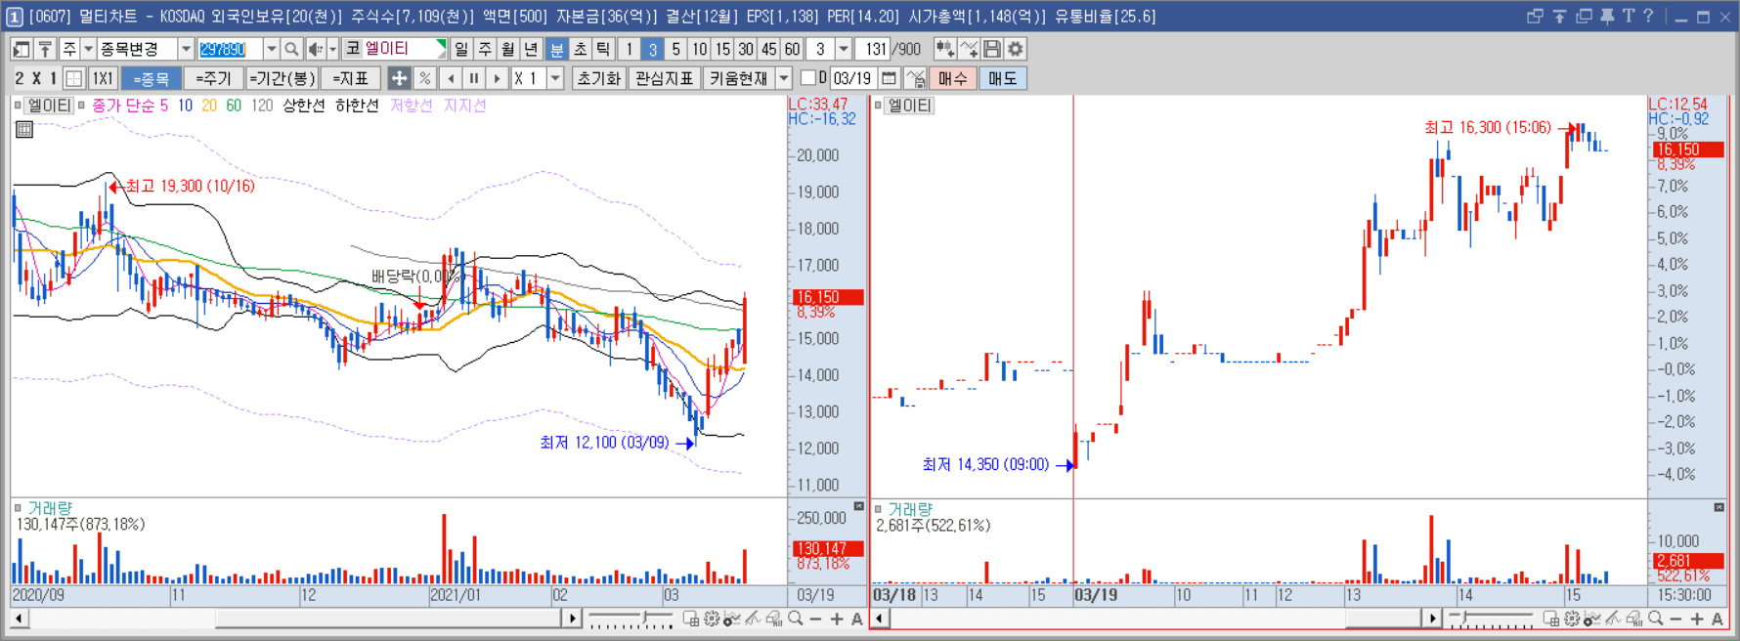Click the pin-to-top icon in main toolbar

point(45,49)
